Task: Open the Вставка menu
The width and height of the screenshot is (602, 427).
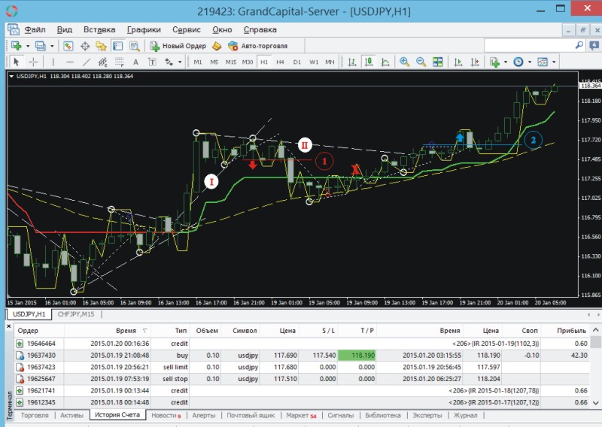Action: [99, 30]
